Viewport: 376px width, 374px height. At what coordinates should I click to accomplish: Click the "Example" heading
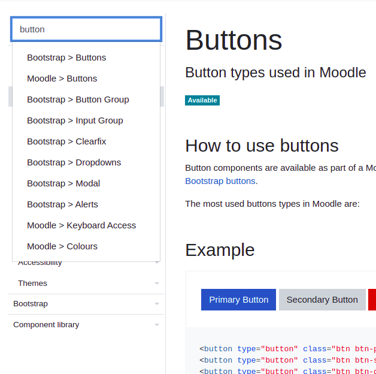point(220,250)
